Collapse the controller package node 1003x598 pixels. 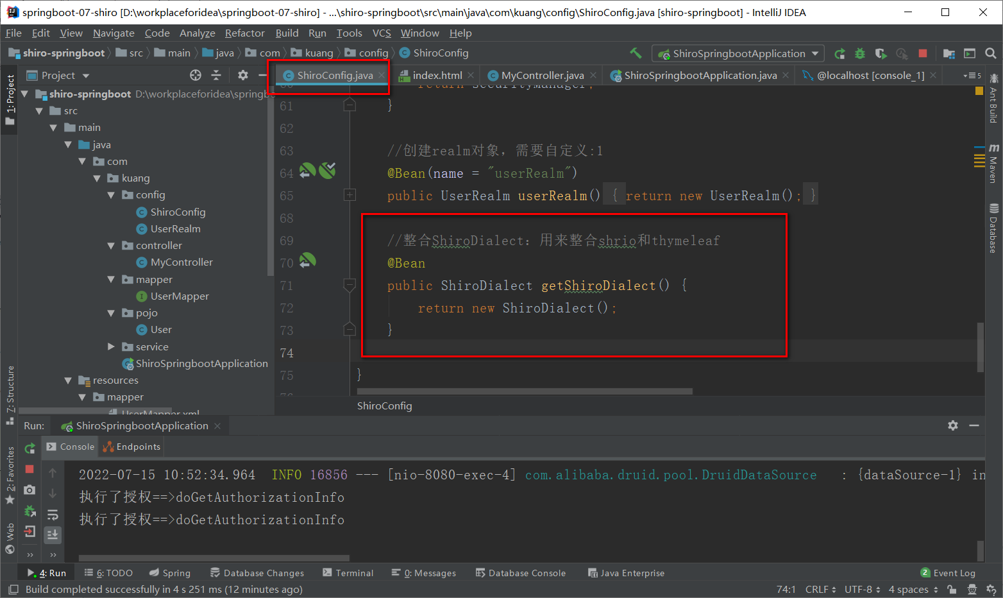tap(111, 246)
